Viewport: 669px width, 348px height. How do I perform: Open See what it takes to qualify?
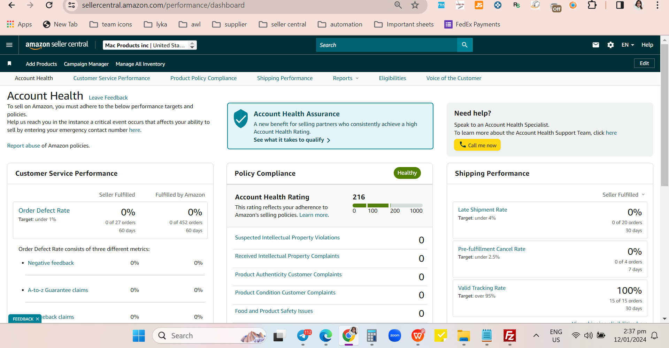point(292,140)
